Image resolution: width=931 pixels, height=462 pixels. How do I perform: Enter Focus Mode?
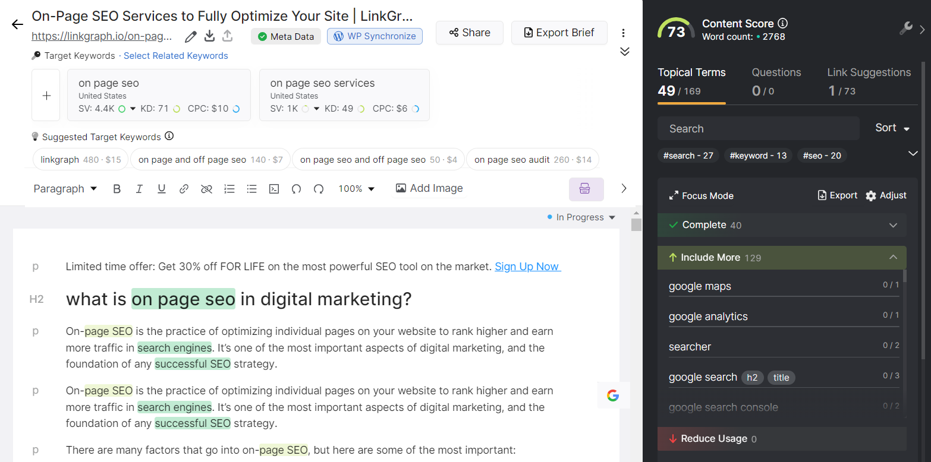click(x=702, y=195)
